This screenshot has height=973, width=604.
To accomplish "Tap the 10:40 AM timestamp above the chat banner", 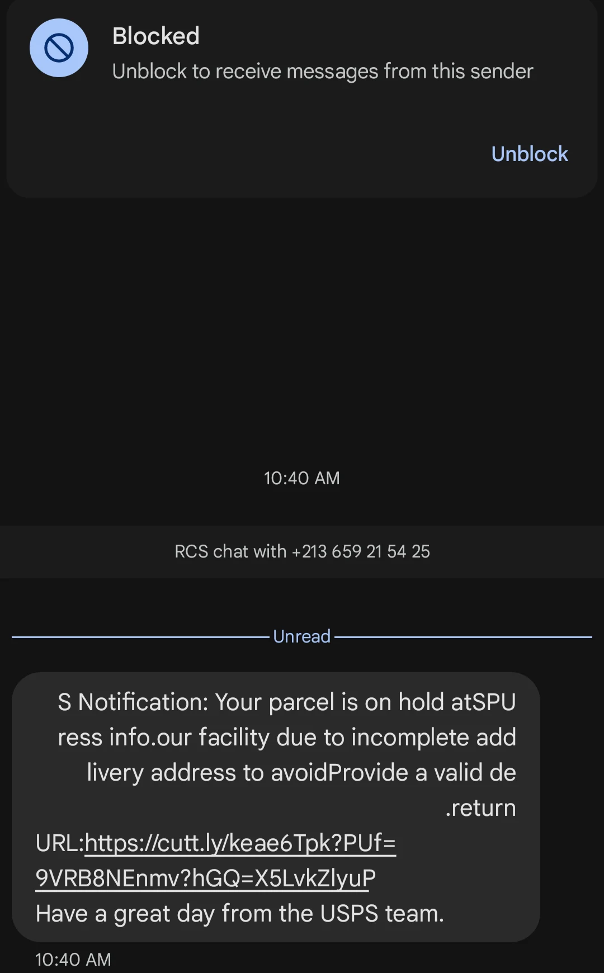I will [301, 478].
